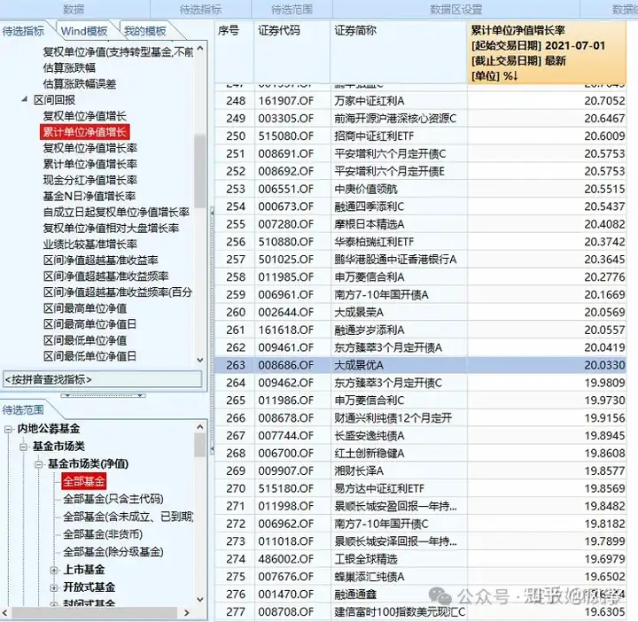This screenshot has height=622, width=638.
Task: Select 自成立日起复权单位净值增长率 indicator
Action: pos(116,212)
